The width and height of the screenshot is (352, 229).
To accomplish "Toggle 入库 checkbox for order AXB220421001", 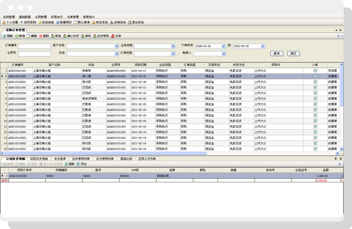I will (315, 70).
